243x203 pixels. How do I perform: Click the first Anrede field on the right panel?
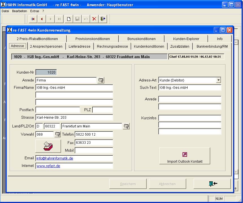tap(190, 99)
